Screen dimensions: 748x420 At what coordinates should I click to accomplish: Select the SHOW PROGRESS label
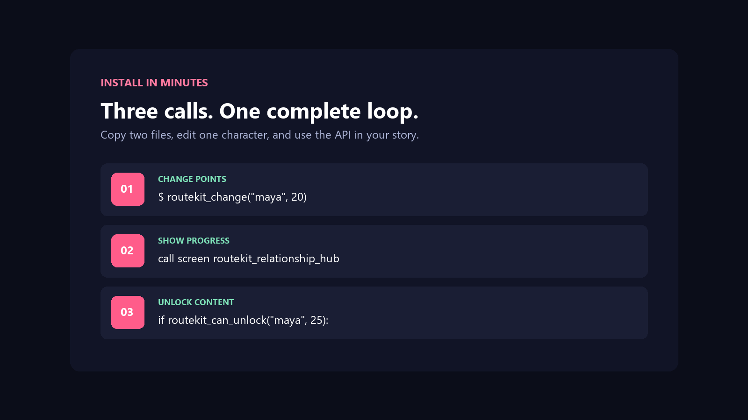pyautogui.click(x=194, y=241)
